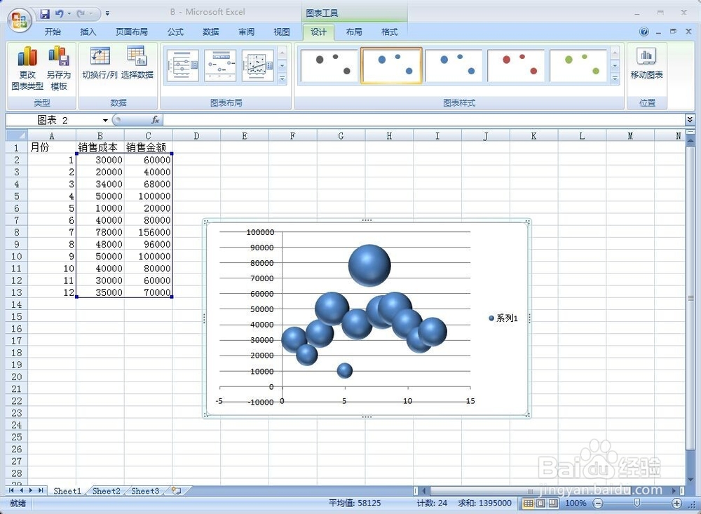Open the 数据 (Data) ribbon tab
Image resolution: width=701 pixels, height=514 pixels.
pyautogui.click(x=210, y=32)
